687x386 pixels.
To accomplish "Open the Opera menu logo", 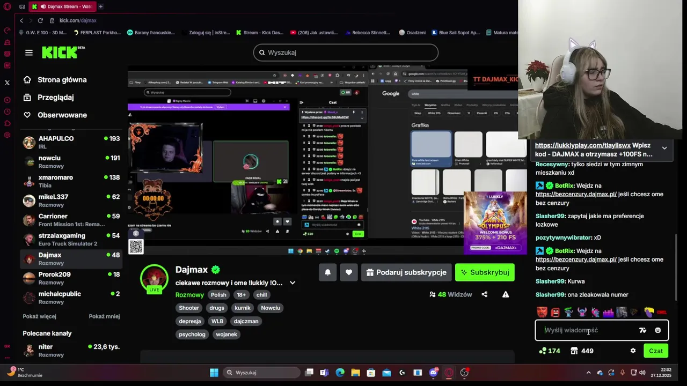I will (7, 7).
